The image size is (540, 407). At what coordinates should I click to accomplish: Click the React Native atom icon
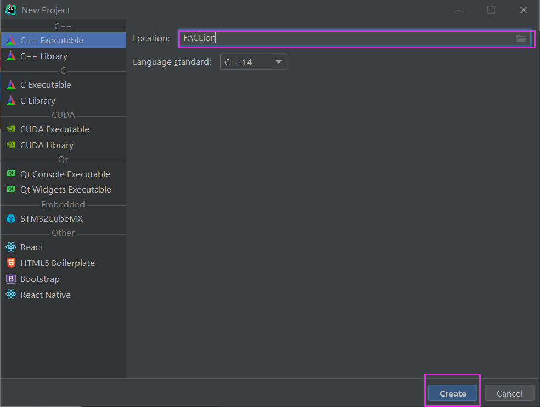pyautogui.click(x=11, y=295)
